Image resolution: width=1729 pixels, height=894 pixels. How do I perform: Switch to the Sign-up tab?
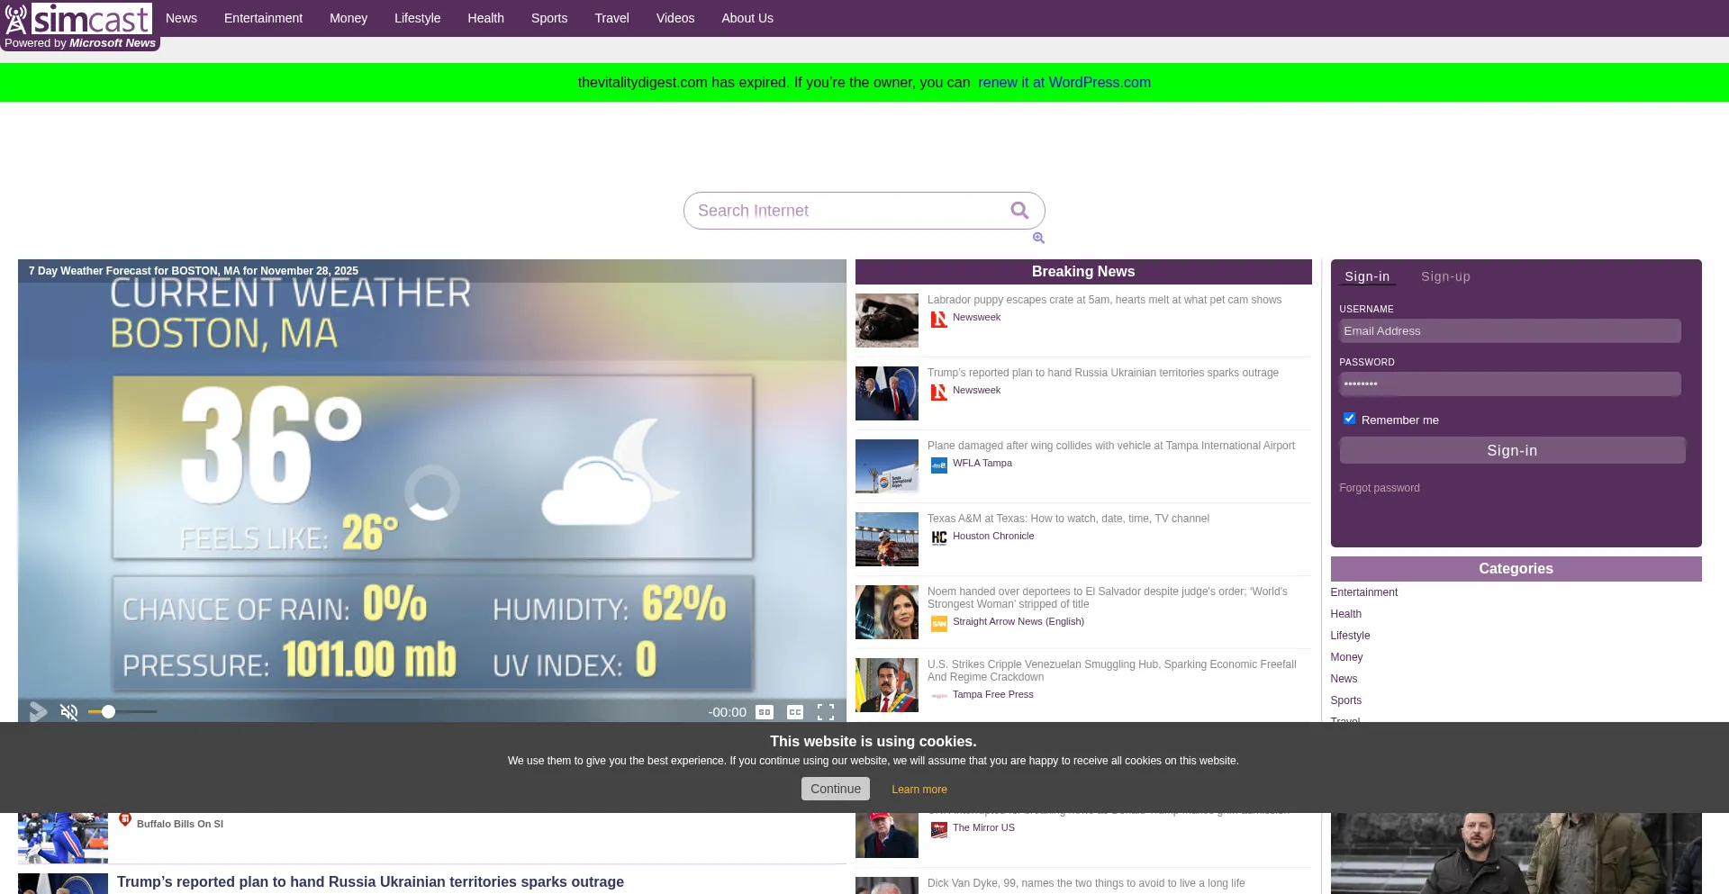click(x=1445, y=276)
